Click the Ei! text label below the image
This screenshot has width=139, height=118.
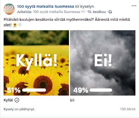(72, 100)
